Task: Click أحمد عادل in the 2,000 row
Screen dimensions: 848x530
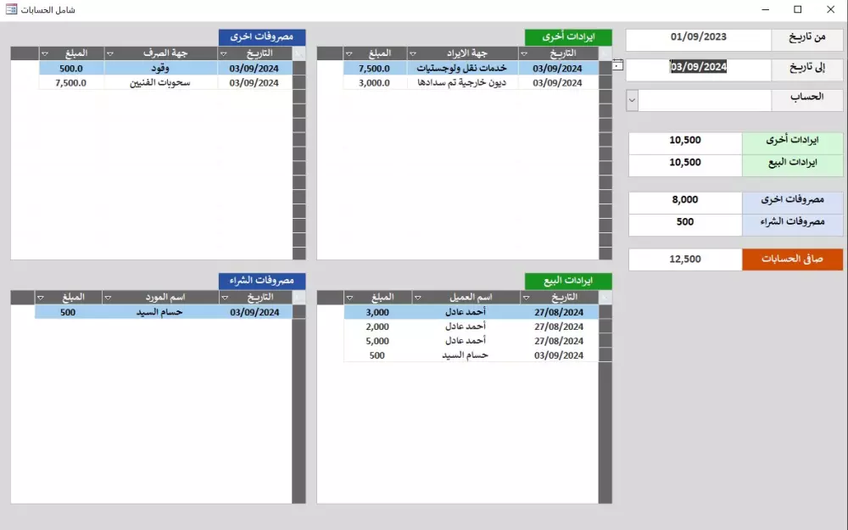Action: pyautogui.click(x=465, y=326)
